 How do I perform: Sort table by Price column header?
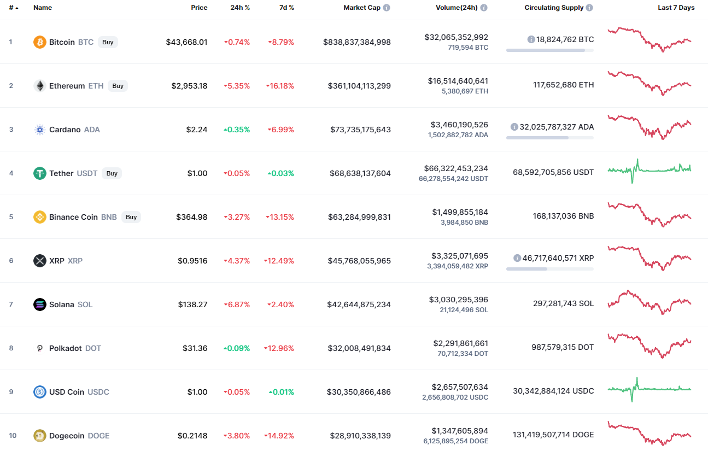tap(199, 8)
